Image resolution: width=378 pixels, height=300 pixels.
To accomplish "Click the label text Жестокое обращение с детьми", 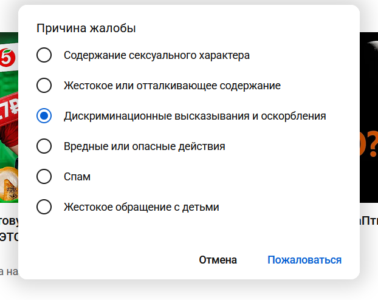I will [x=141, y=207].
